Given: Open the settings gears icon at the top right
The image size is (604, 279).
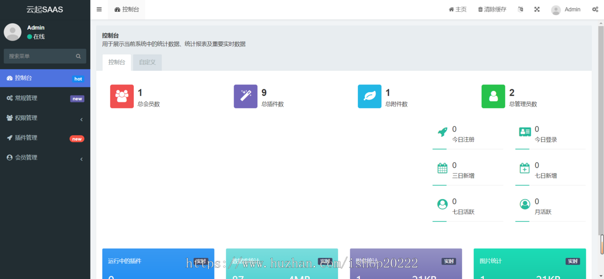Looking at the screenshot, I should click(x=595, y=10).
